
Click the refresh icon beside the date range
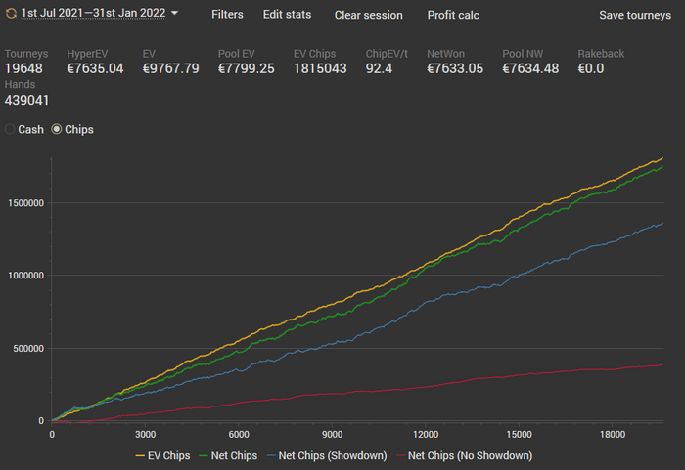point(11,14)
